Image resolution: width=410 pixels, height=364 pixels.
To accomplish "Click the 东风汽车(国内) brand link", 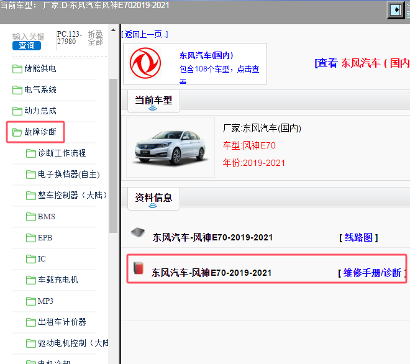I will click(x=206, y=55).
